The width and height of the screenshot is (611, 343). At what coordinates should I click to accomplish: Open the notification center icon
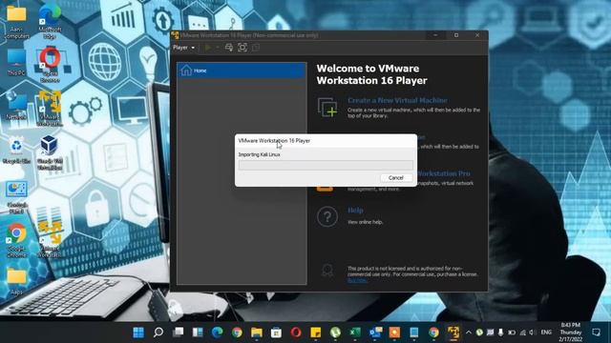[596, 333]
